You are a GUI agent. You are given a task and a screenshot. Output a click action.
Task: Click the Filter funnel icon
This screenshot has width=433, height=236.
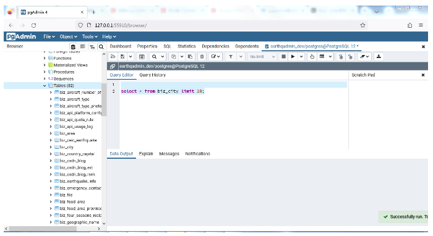231,56
